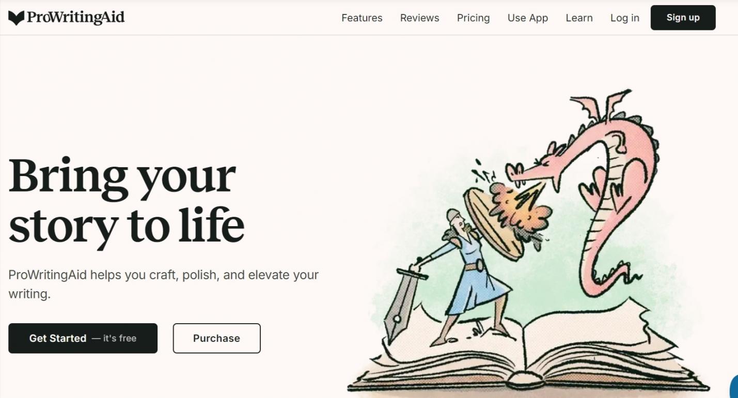Click Get Started — it's free button
This screenshot has width=738, height=398.
pos(83,338)
